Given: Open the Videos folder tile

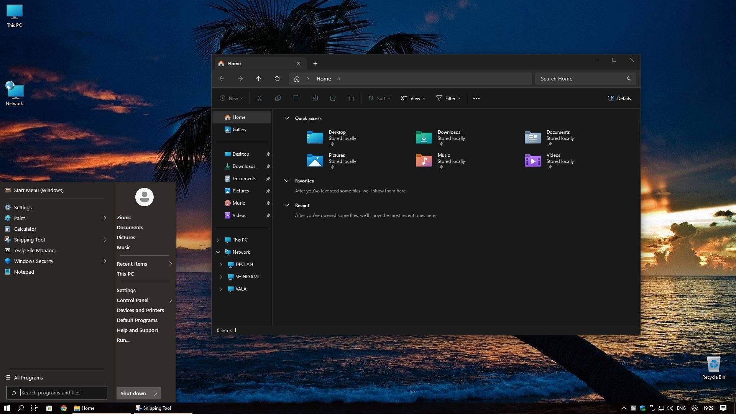Looking at the screenshot, I should [x=532, y=160].
